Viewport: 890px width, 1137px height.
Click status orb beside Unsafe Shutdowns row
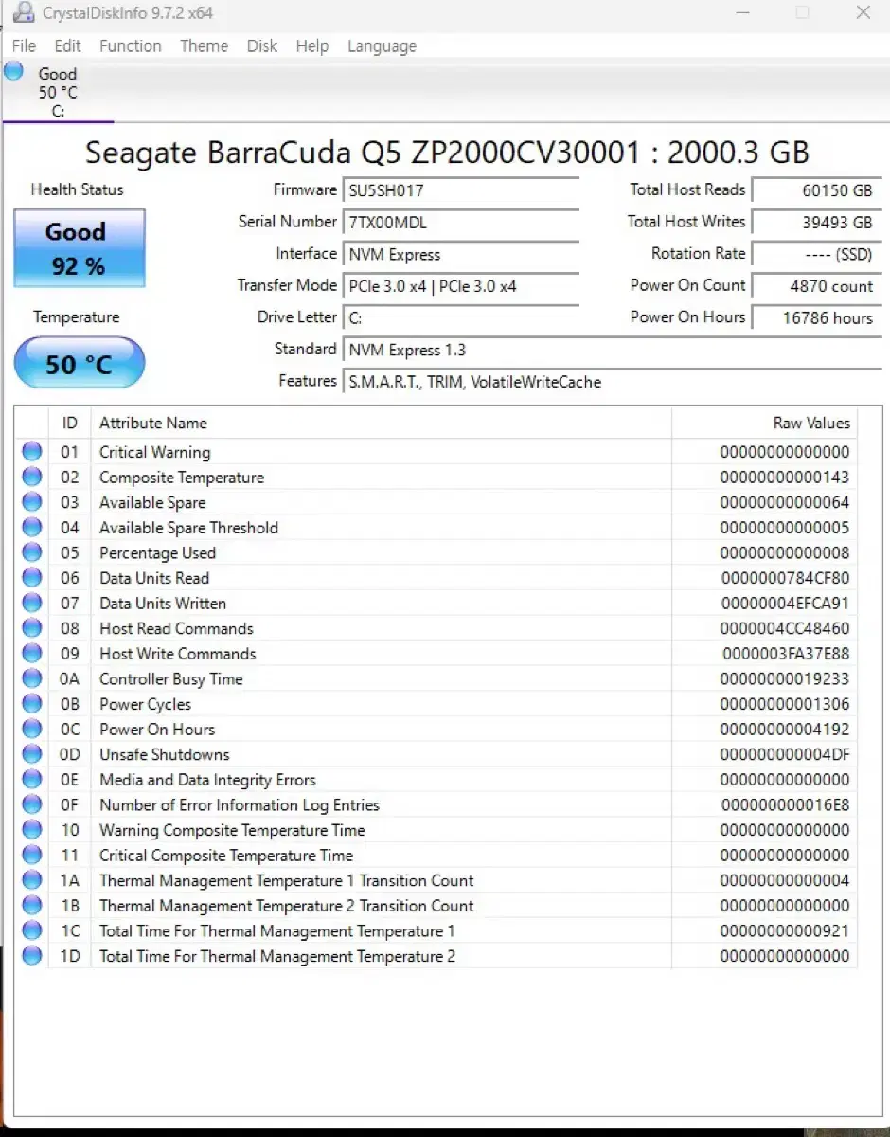[x=32, y=754]
